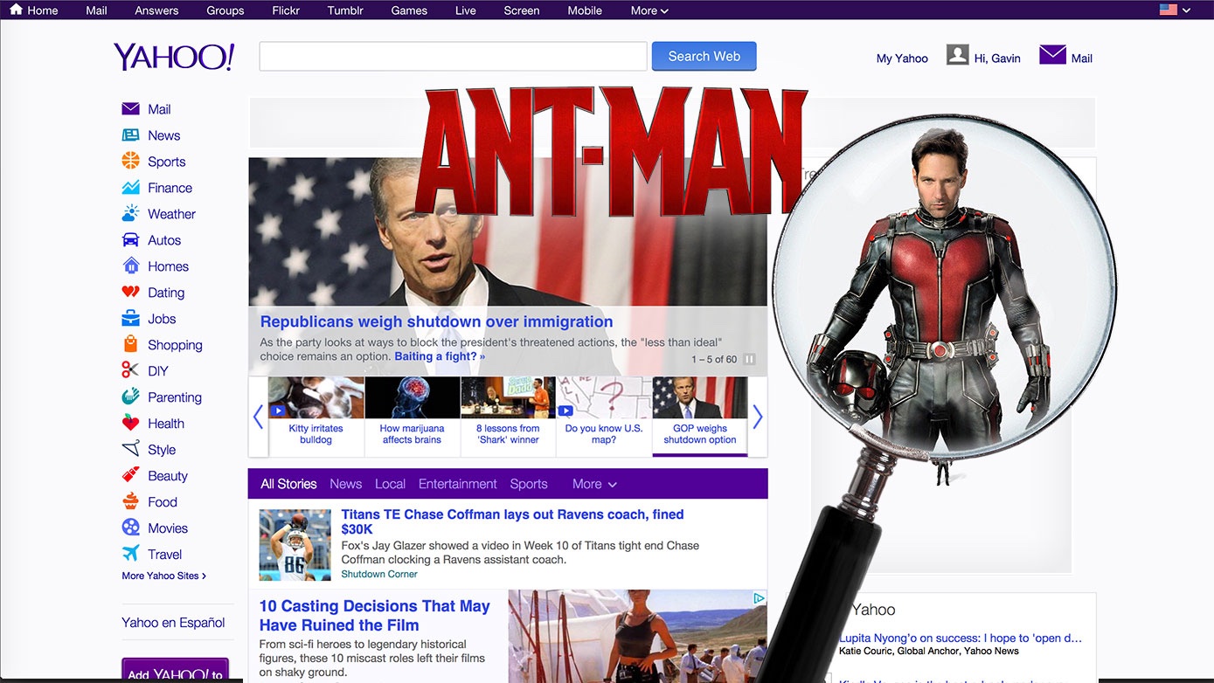Image resolution: width=1214 pixels, height=683 pixels.
Task: Open Games in the top navigation bar
Action: click(409, 10)
